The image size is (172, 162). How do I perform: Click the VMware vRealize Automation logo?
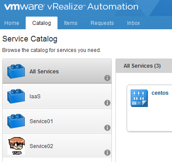(x=71, y=7)
